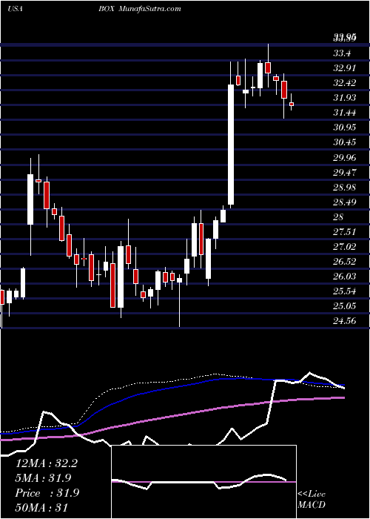Click the USA market label

click(15, 9)
